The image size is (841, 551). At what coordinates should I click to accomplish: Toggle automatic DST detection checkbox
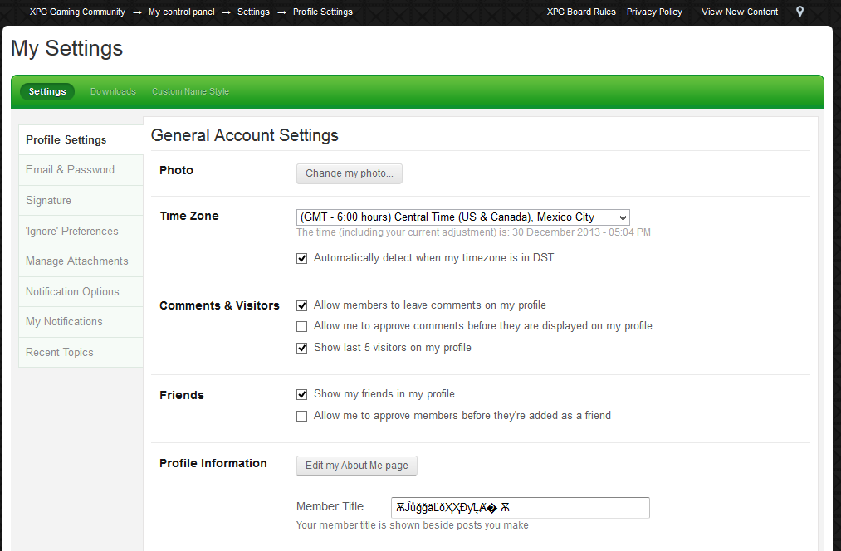302,258
